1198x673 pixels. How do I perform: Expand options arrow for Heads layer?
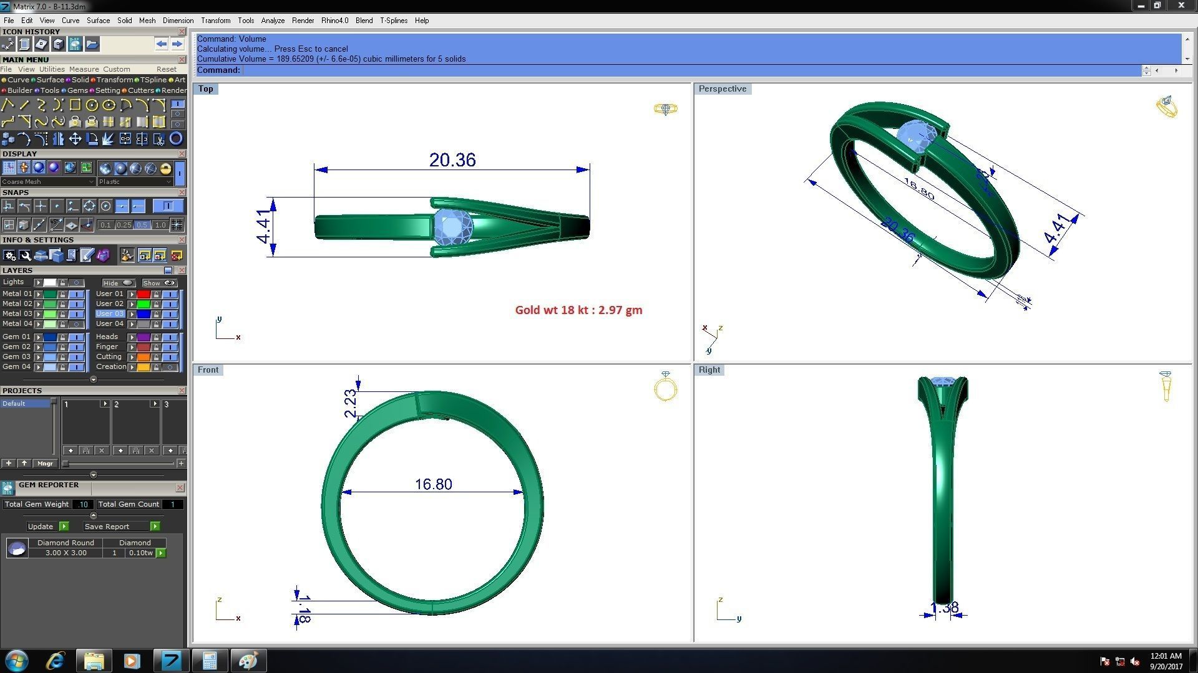[x=132, y=337]
